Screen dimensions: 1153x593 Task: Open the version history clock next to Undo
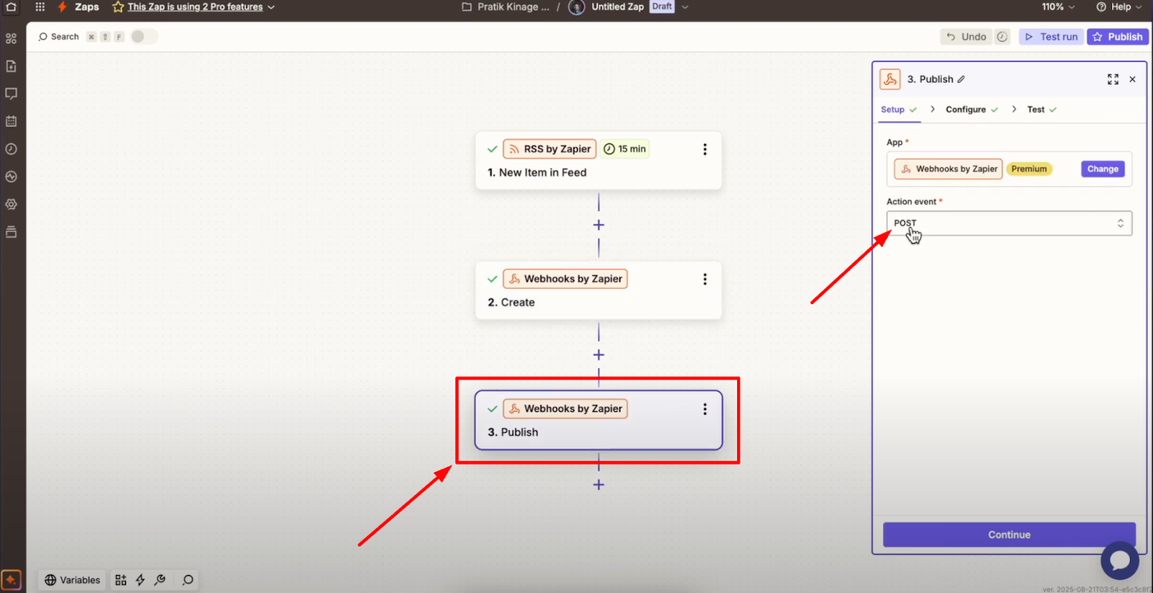(x=1002, y=37)
